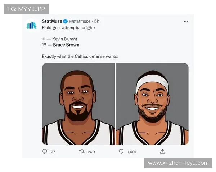Click the 200 retweets count
The height and width of the screenshot is (172, 216).
[91, 152]
